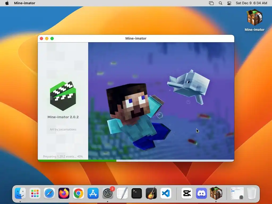Zoom the Mine-imator window with green button
Screen dimensions: 272x204
52,39
